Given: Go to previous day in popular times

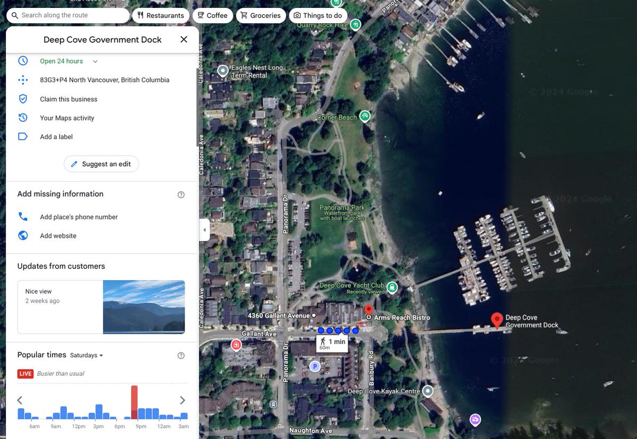Looking at the screenshot, I should [x=20, y=400].
